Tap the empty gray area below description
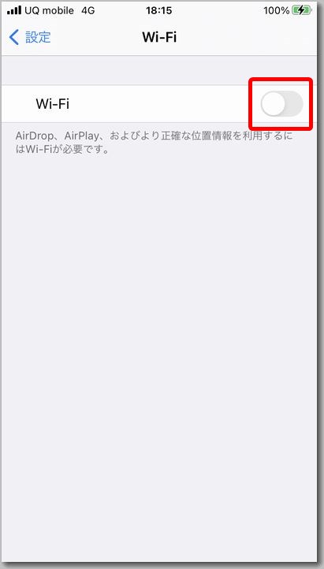 pos(160,344)
